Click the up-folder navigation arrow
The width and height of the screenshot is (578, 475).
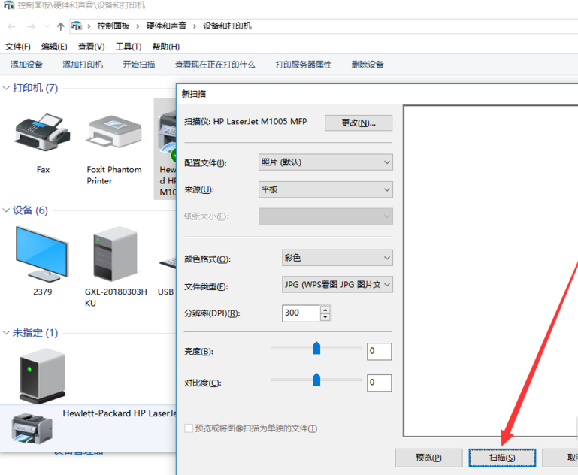click(60, 26)
